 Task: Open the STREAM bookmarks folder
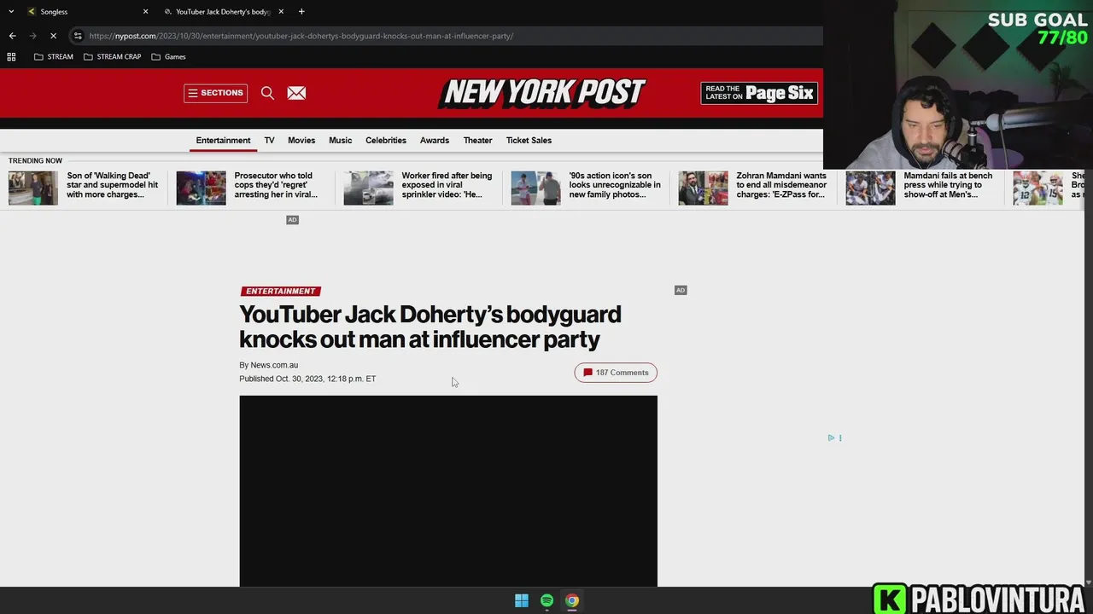click(54, 56)
